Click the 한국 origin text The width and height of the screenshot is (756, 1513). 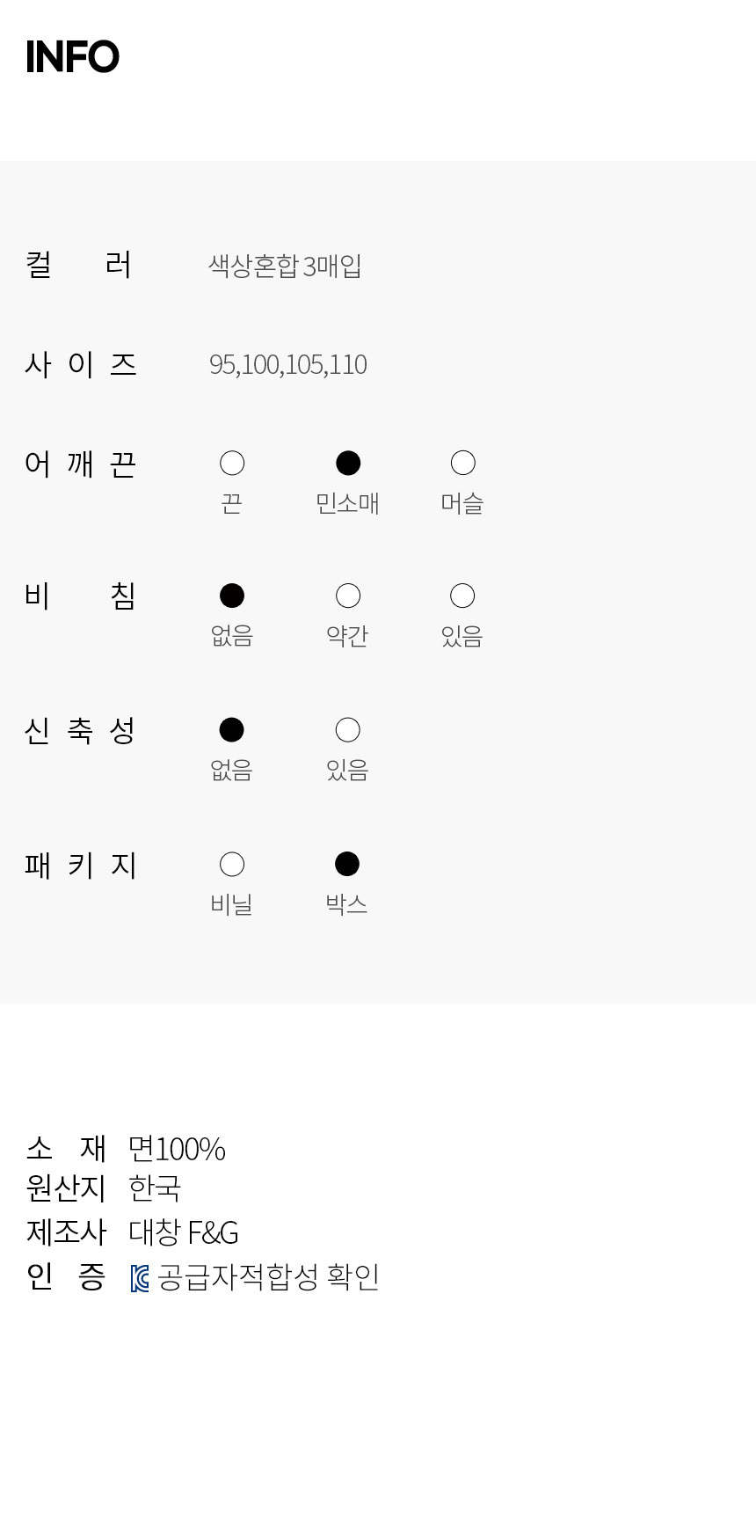pyautogui.click(x=155, y=1188)
